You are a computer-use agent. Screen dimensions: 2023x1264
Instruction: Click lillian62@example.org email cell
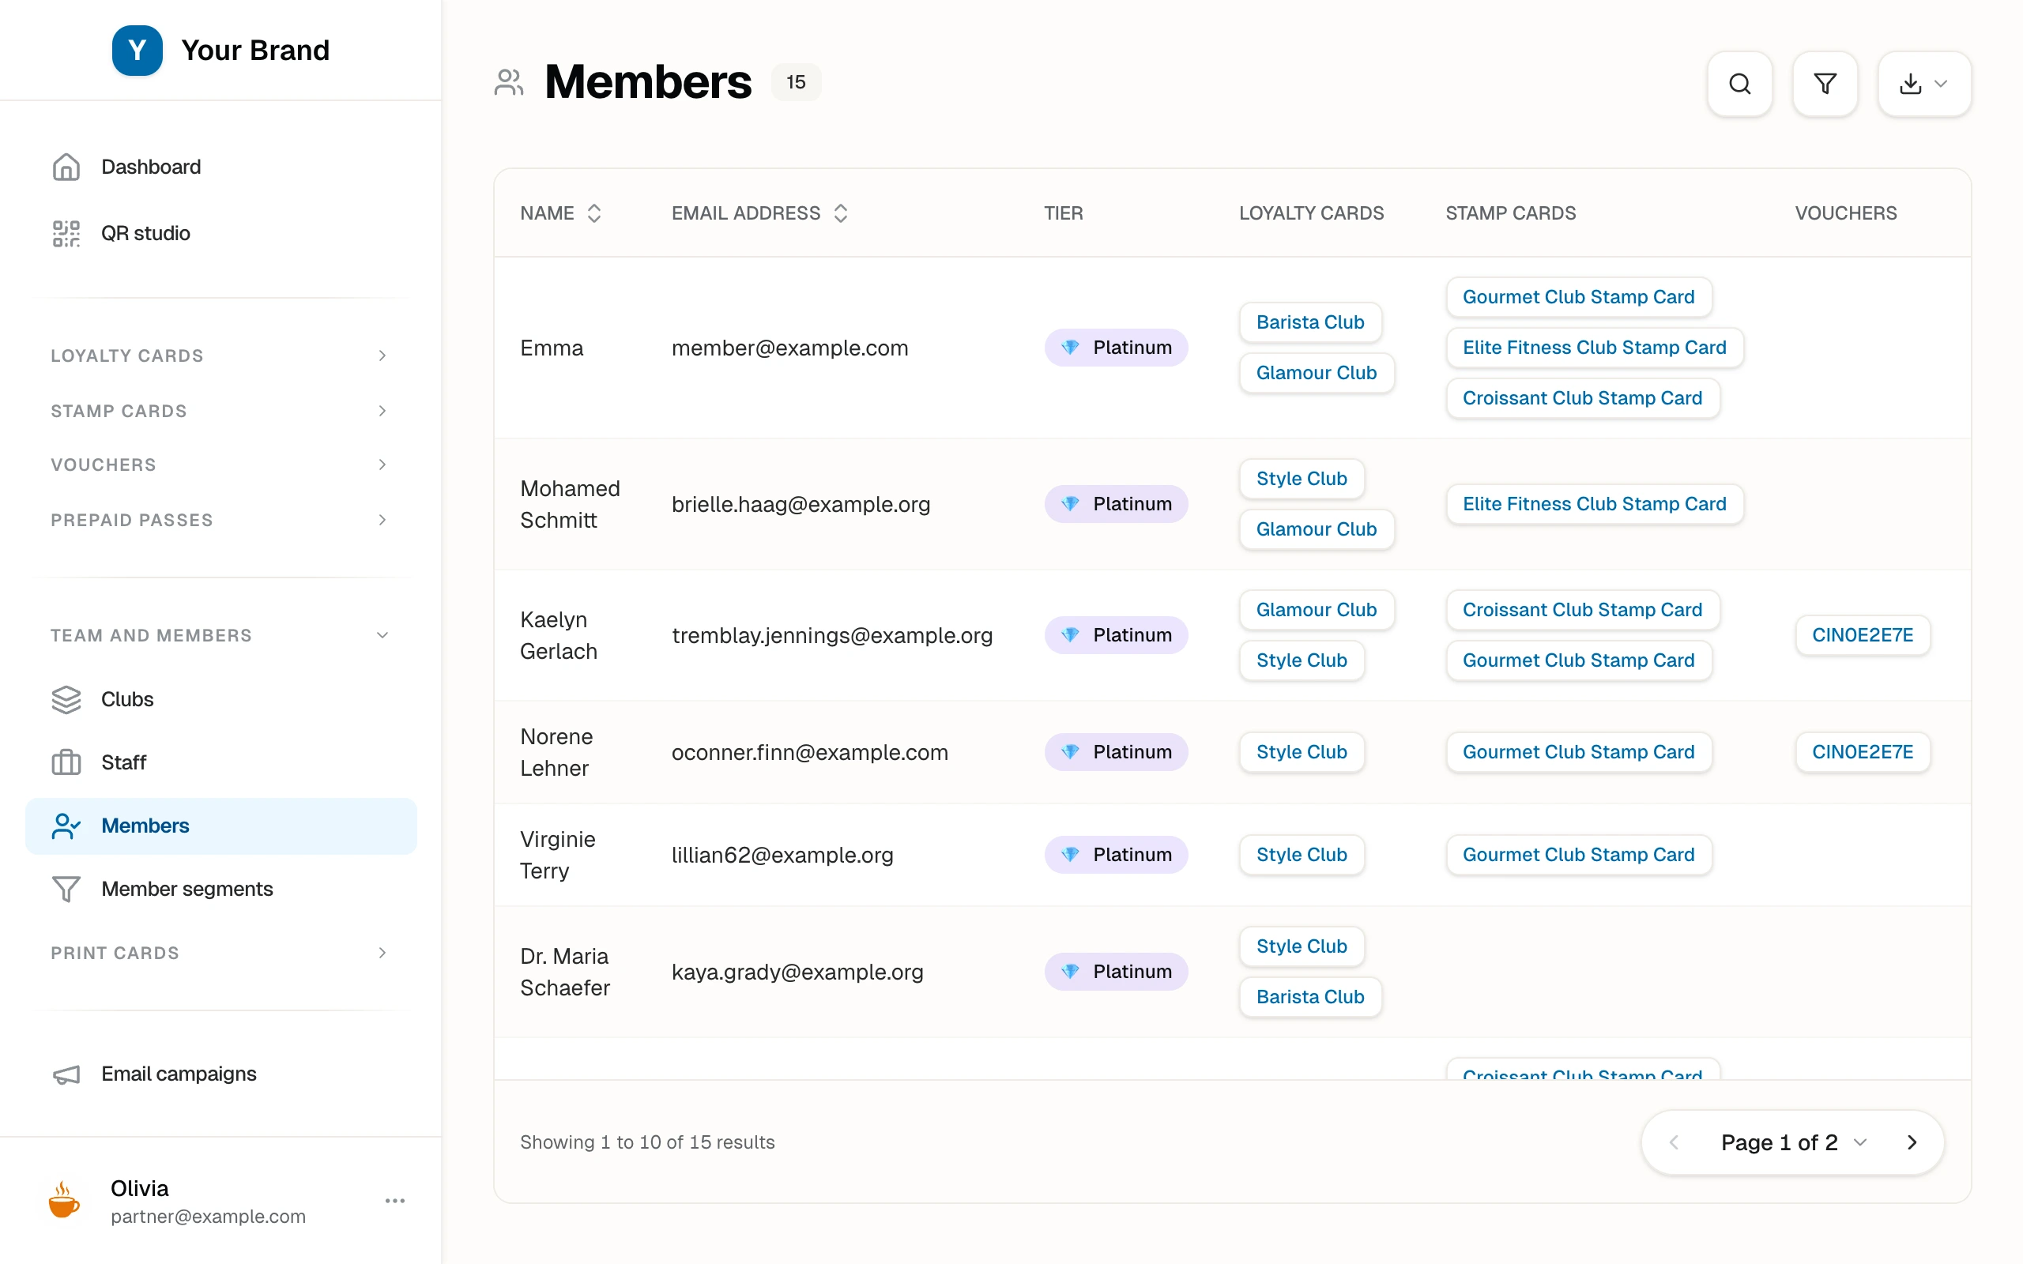pyautogui.click(x=782, y=856)
